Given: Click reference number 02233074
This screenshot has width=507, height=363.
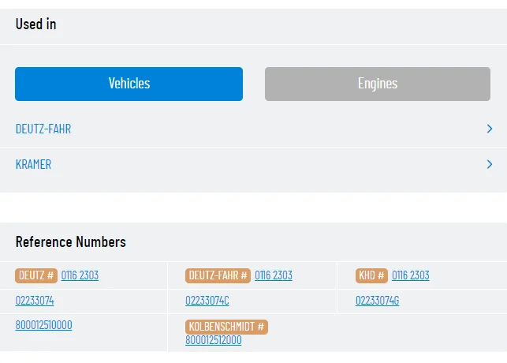Looking at the screenshot, I should [x=35, y=301].
